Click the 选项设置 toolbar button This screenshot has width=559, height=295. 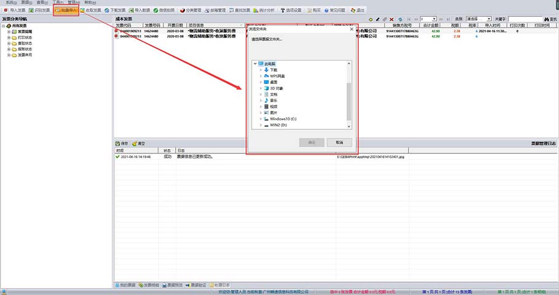295,10
